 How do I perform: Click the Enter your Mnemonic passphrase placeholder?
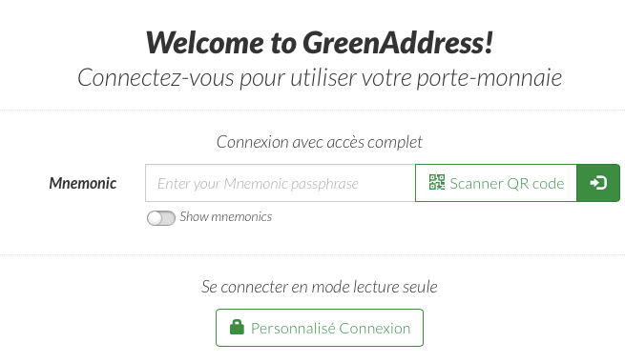tap(258, 184)
